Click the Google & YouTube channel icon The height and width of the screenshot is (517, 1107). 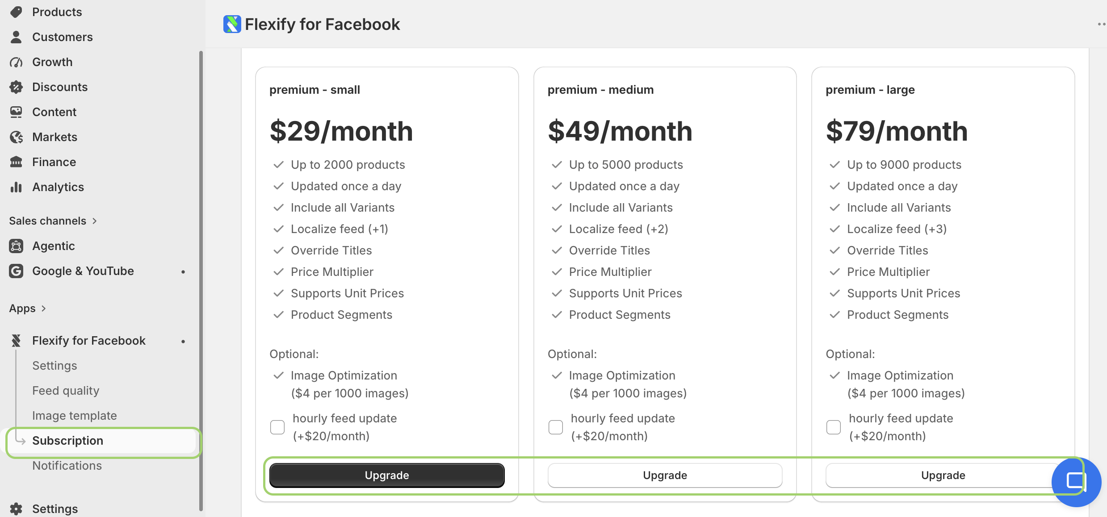tap(16, 271)
